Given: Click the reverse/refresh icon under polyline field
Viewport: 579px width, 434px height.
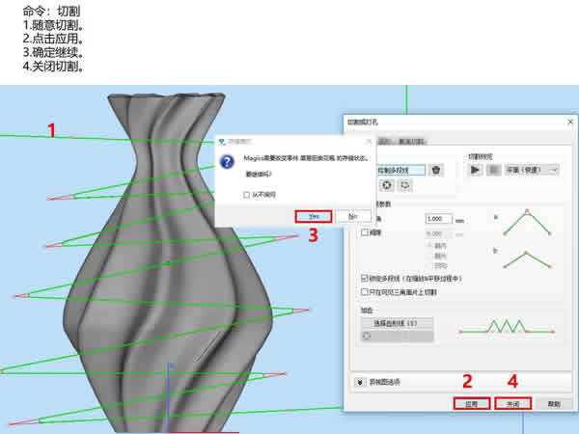Looking at the screenshot, I should (405, 185).
